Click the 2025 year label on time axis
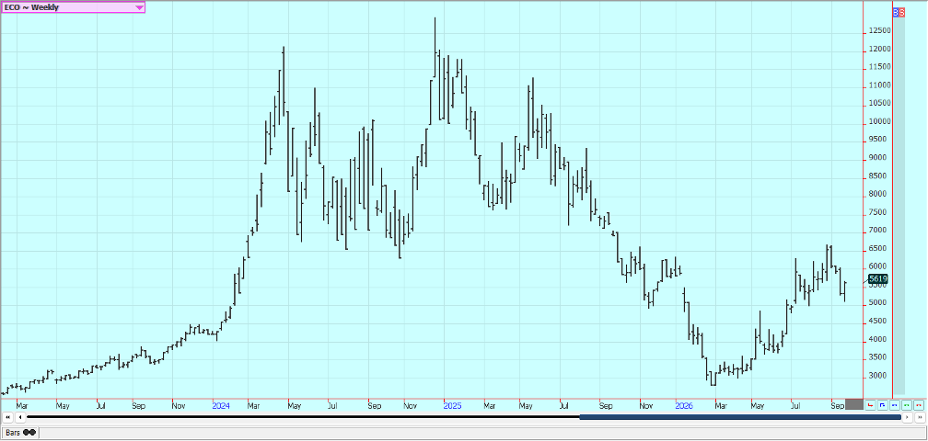 453,406
